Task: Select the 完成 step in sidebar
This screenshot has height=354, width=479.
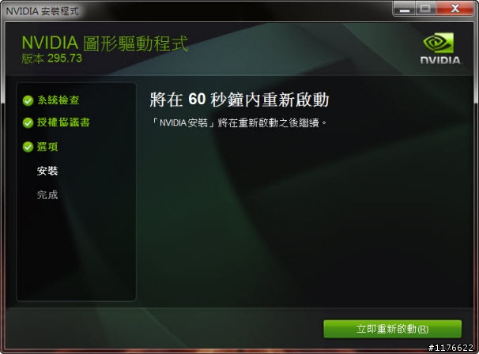Action: [47, 195]
